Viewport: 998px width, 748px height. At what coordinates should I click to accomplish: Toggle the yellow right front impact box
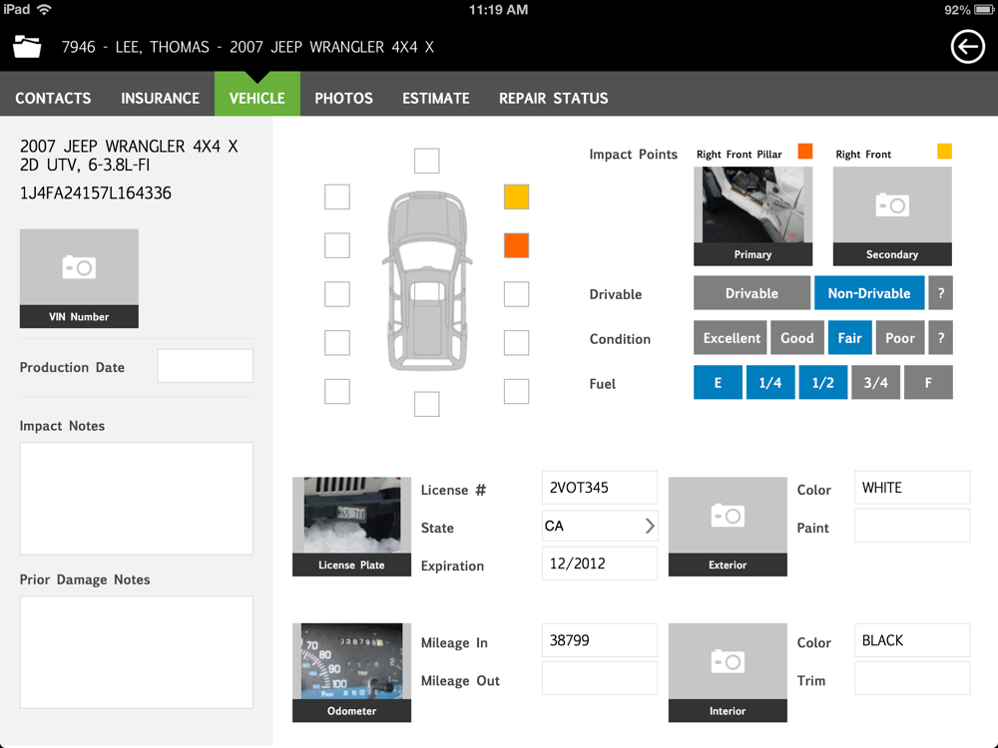point(516,197)
